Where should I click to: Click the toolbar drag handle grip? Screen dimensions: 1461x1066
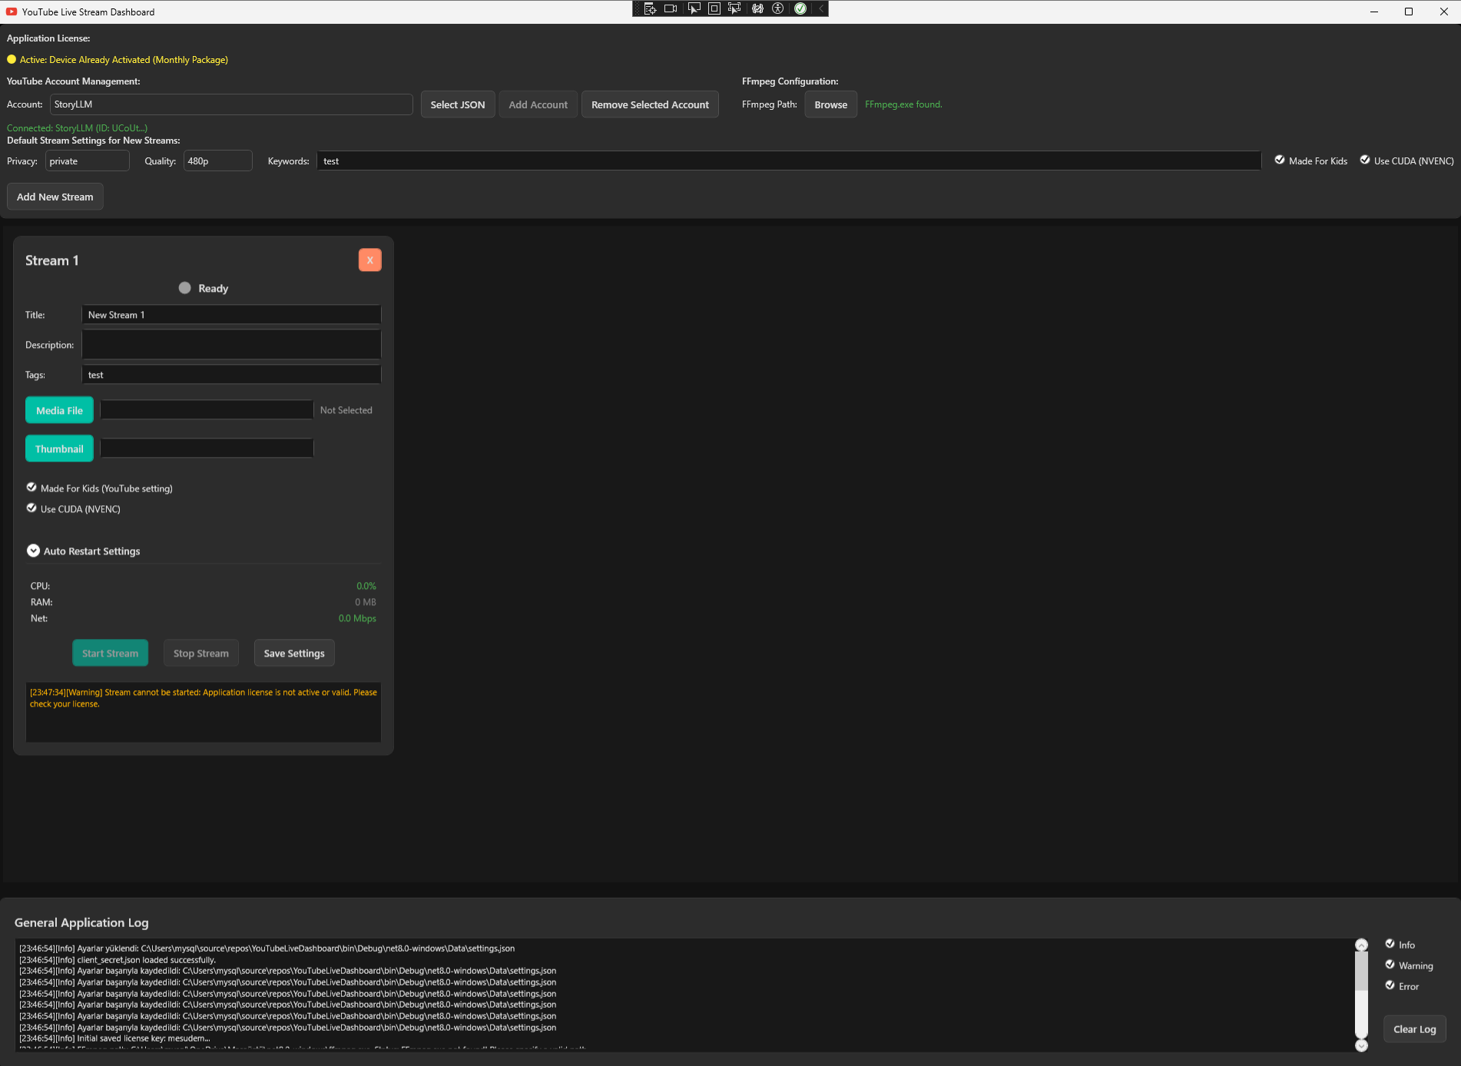coord(637,8)
